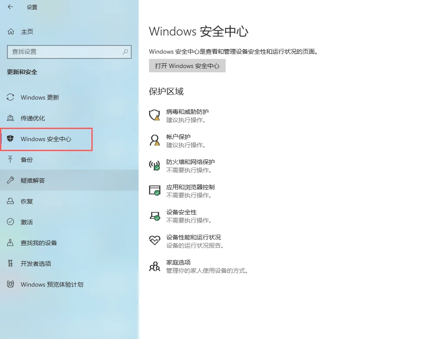Open 应用和浏览器控制 link
Image resolution: width=437 pixels, height=339 pixels.
pos(191,187)
